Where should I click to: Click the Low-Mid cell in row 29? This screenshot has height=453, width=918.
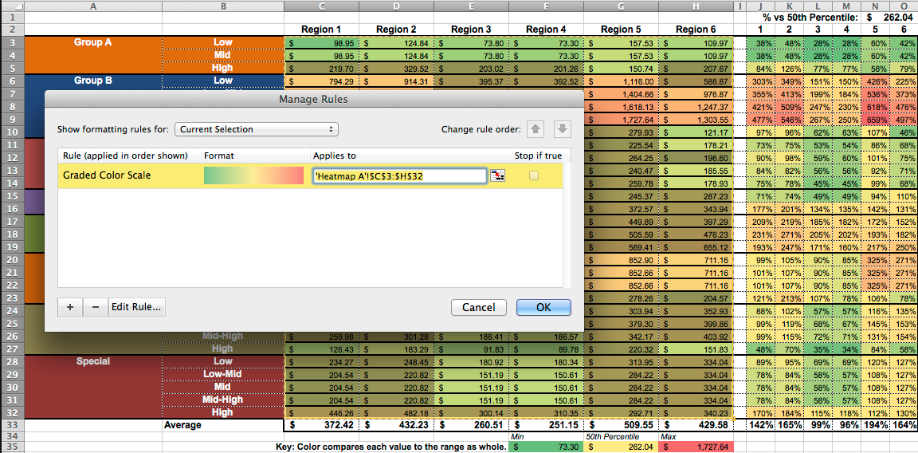coord(223,374)
